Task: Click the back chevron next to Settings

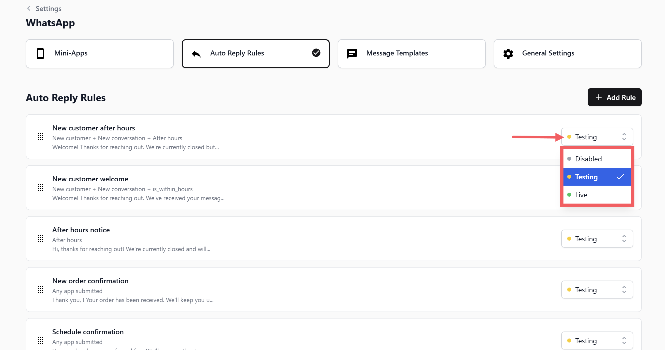Action: point(29,8)
